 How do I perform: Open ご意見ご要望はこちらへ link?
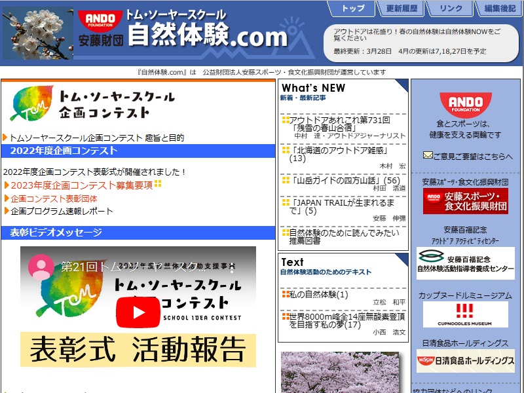pyautogui.click(x=473, y=157)
